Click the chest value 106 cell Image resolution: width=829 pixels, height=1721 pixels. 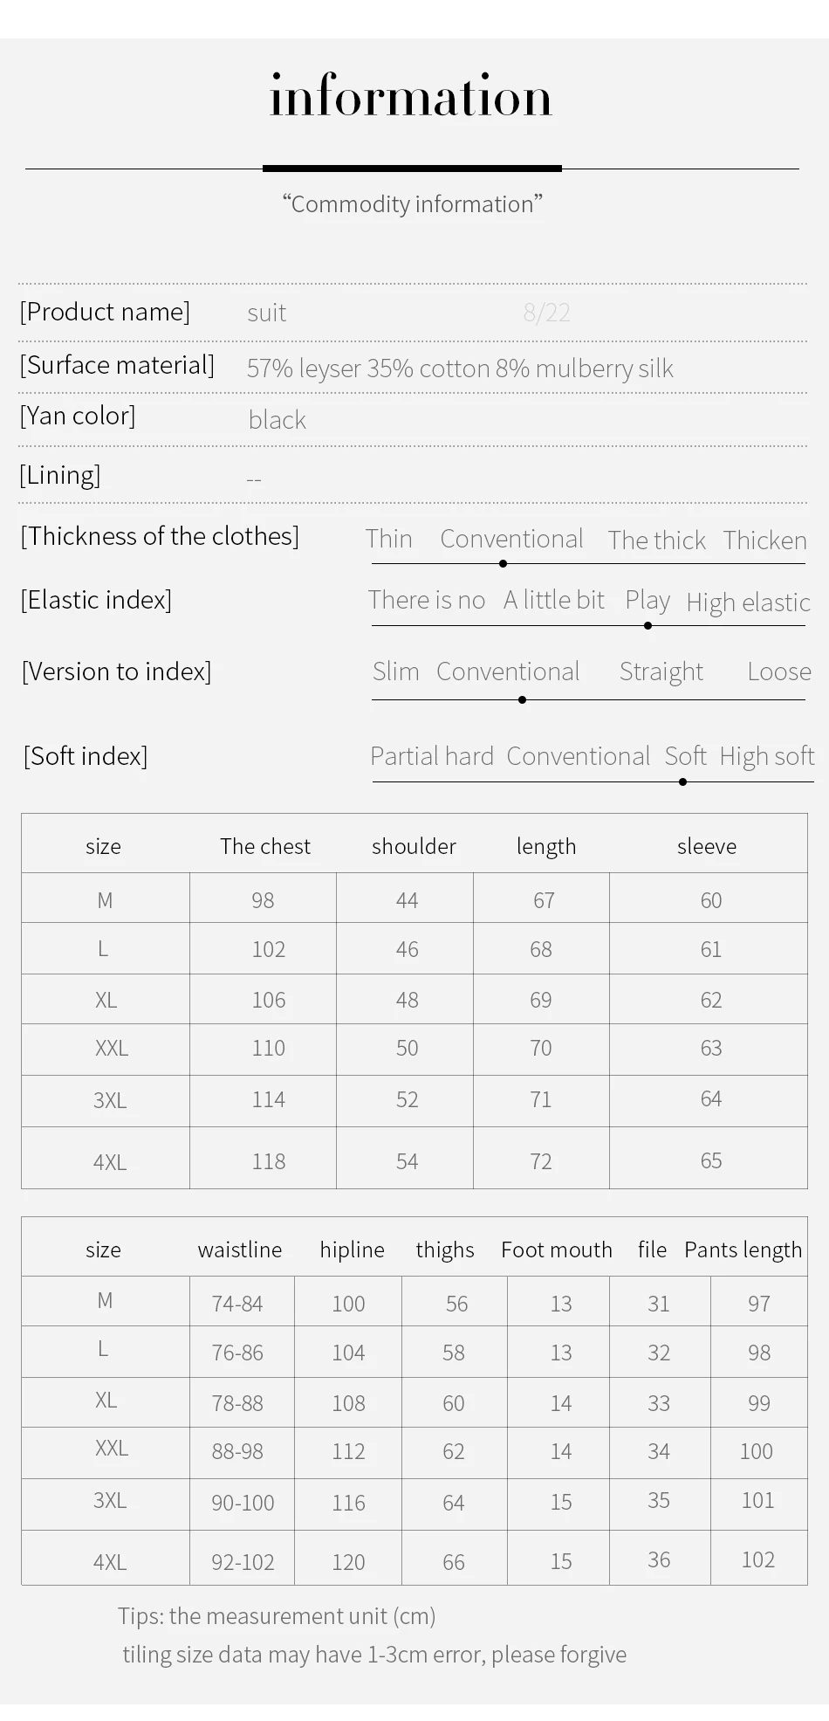click(x=269, y=1000)
